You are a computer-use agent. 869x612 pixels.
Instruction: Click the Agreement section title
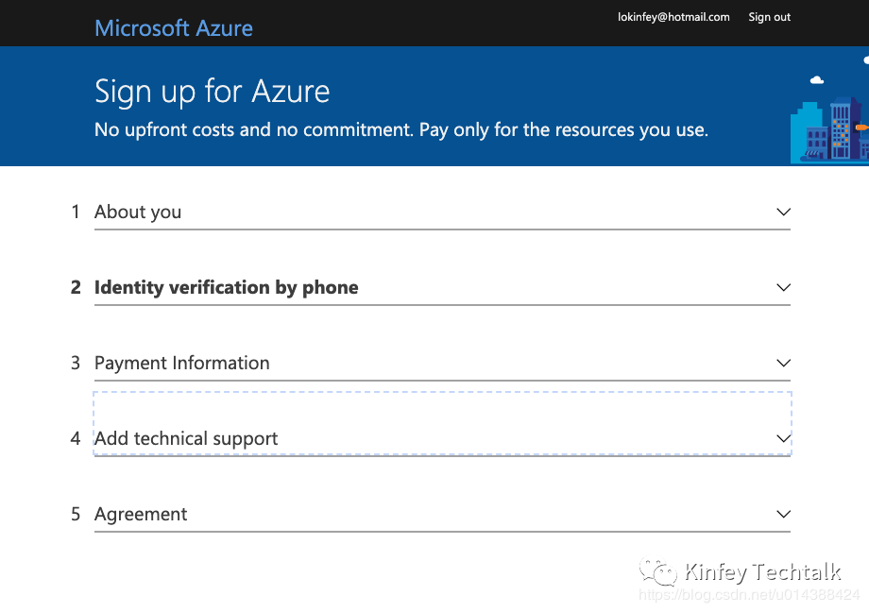(x=141, y=514)
